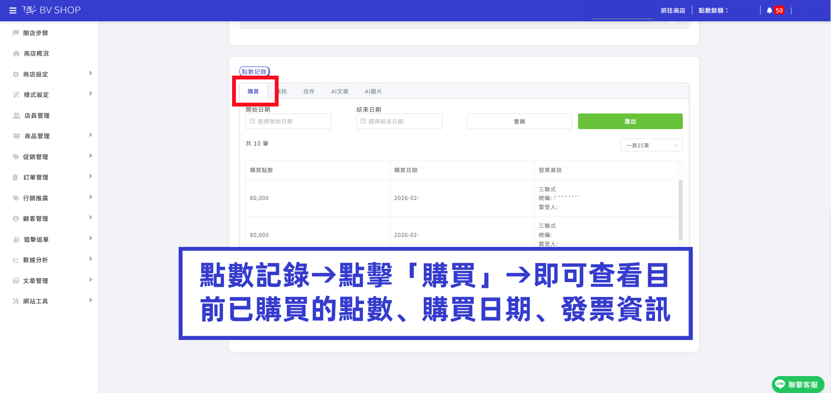Click the tags icon for 促銷管理
Viewport: 831px width, 393px height.
tap(16, 157)
